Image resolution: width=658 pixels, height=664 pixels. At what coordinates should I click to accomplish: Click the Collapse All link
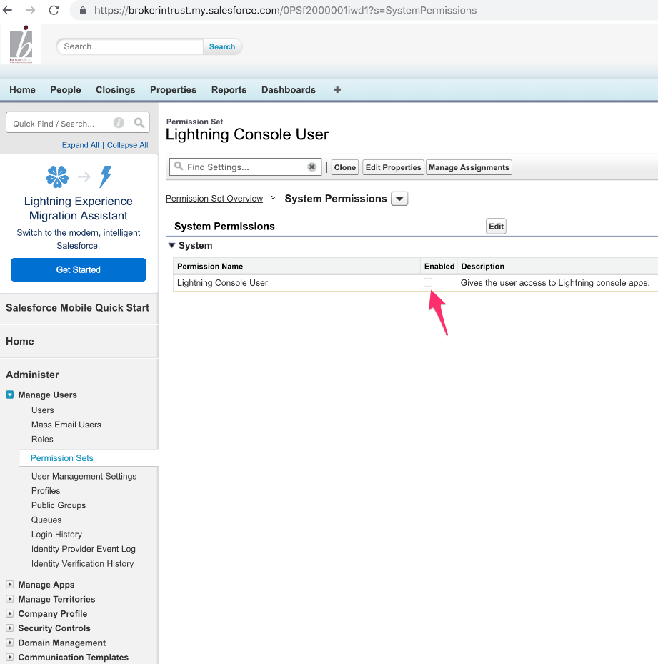pos(127,145)
